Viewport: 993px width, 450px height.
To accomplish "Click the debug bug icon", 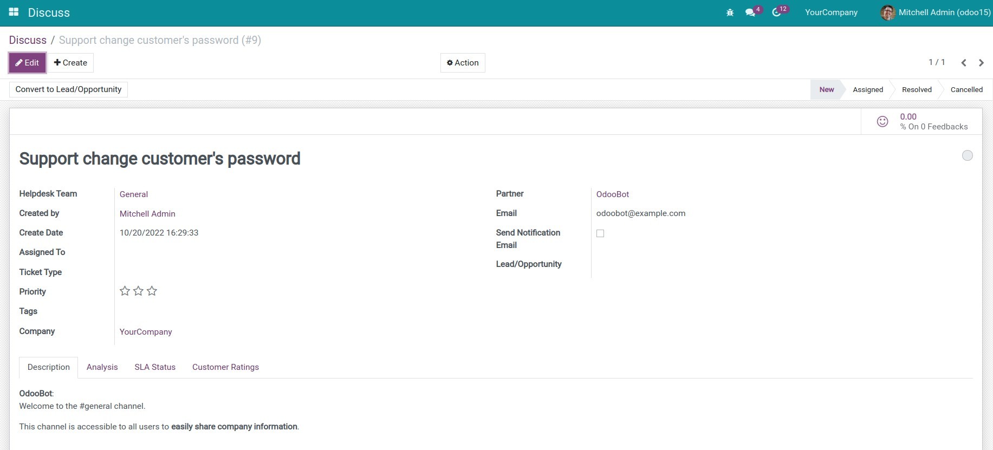I will (x=730, y=12).
